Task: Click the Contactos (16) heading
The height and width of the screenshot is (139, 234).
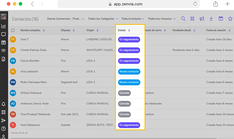Action: click(x=25, y=19)
